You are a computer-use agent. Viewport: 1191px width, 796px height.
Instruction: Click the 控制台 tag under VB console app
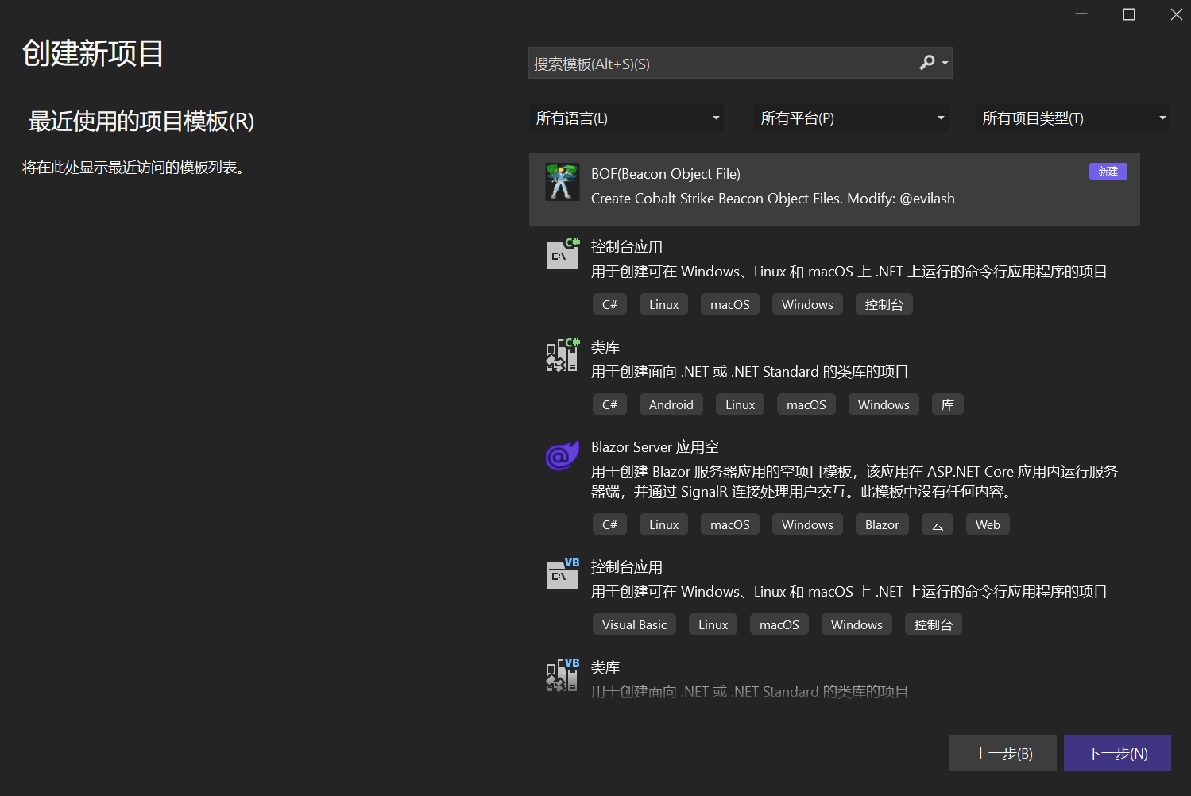tap(934, 624)
